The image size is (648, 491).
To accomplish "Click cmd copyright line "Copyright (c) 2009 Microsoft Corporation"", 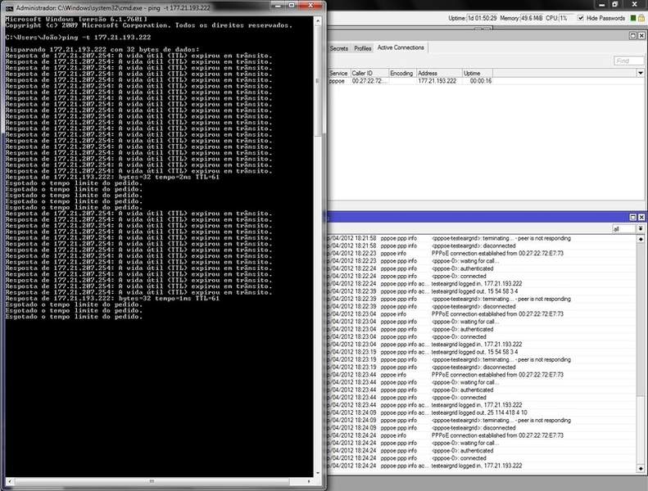I will click(149, 25).
